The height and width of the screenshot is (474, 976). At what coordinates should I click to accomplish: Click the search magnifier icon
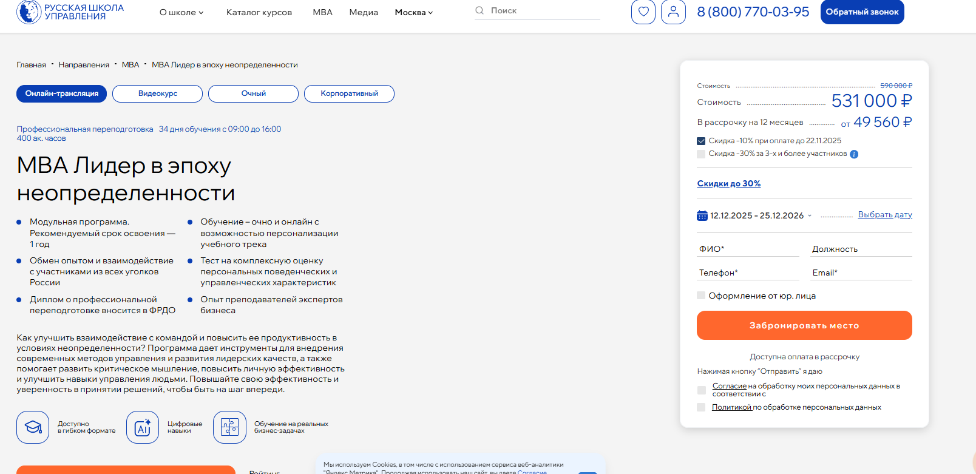480,10
